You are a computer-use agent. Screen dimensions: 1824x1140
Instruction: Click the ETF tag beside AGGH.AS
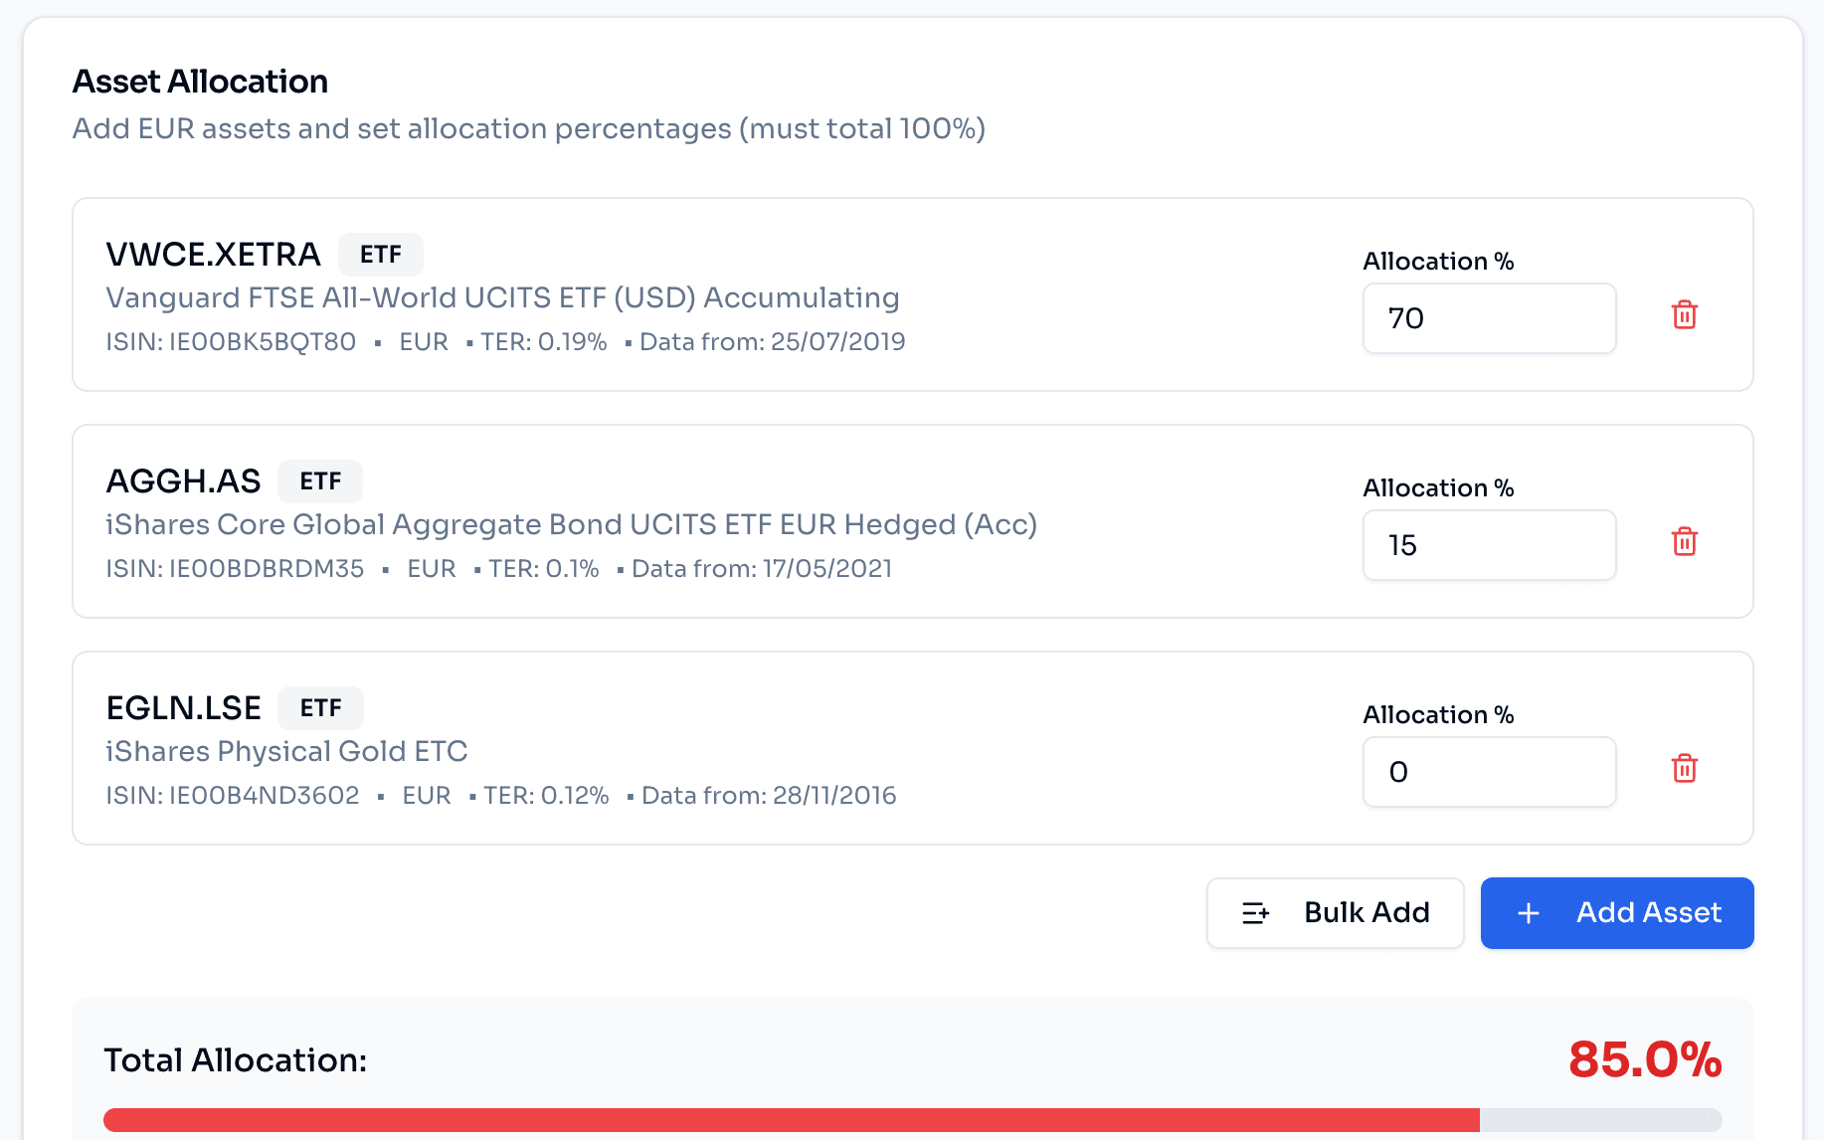point(320,481)
